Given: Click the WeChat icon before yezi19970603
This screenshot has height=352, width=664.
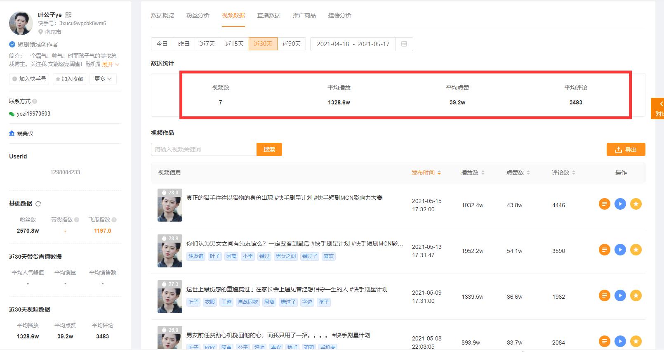Looking at the screenshot, I should tap(12, 114).
